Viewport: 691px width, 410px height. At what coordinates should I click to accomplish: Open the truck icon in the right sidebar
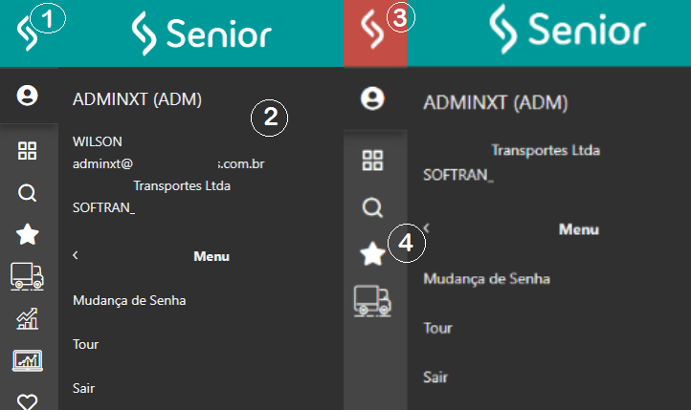tap(372, 300)
